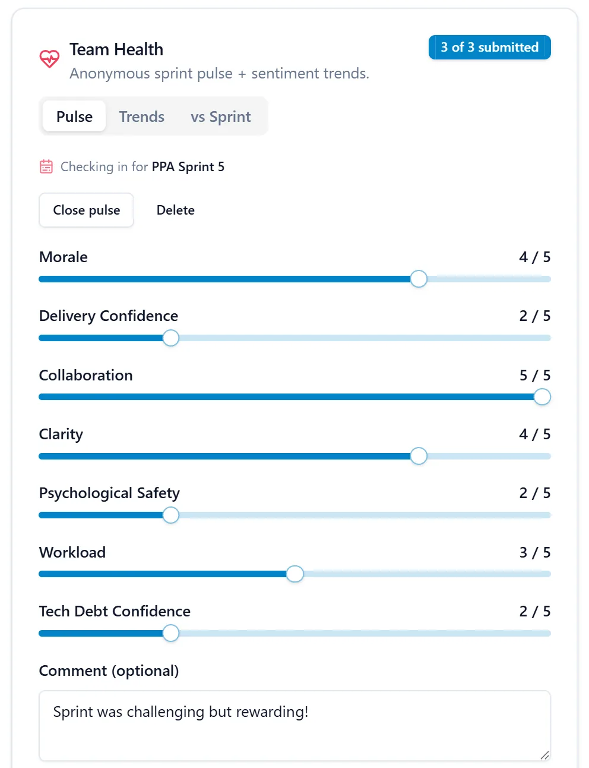The width and height of the screenshot is (589, 768).
Task: Click the Clarity slider handle
Action: point(419,456)
